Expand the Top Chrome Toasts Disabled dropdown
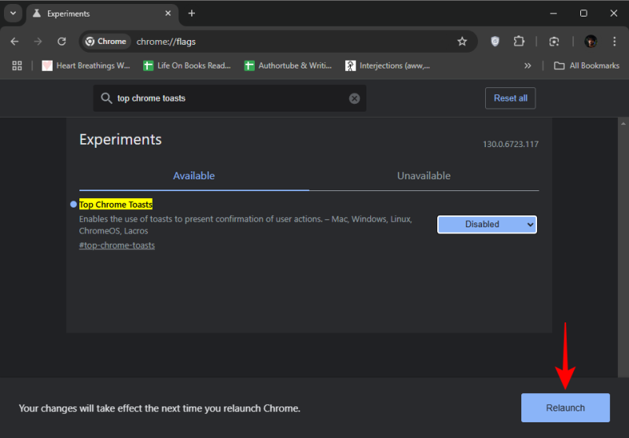 click(487, 224)
